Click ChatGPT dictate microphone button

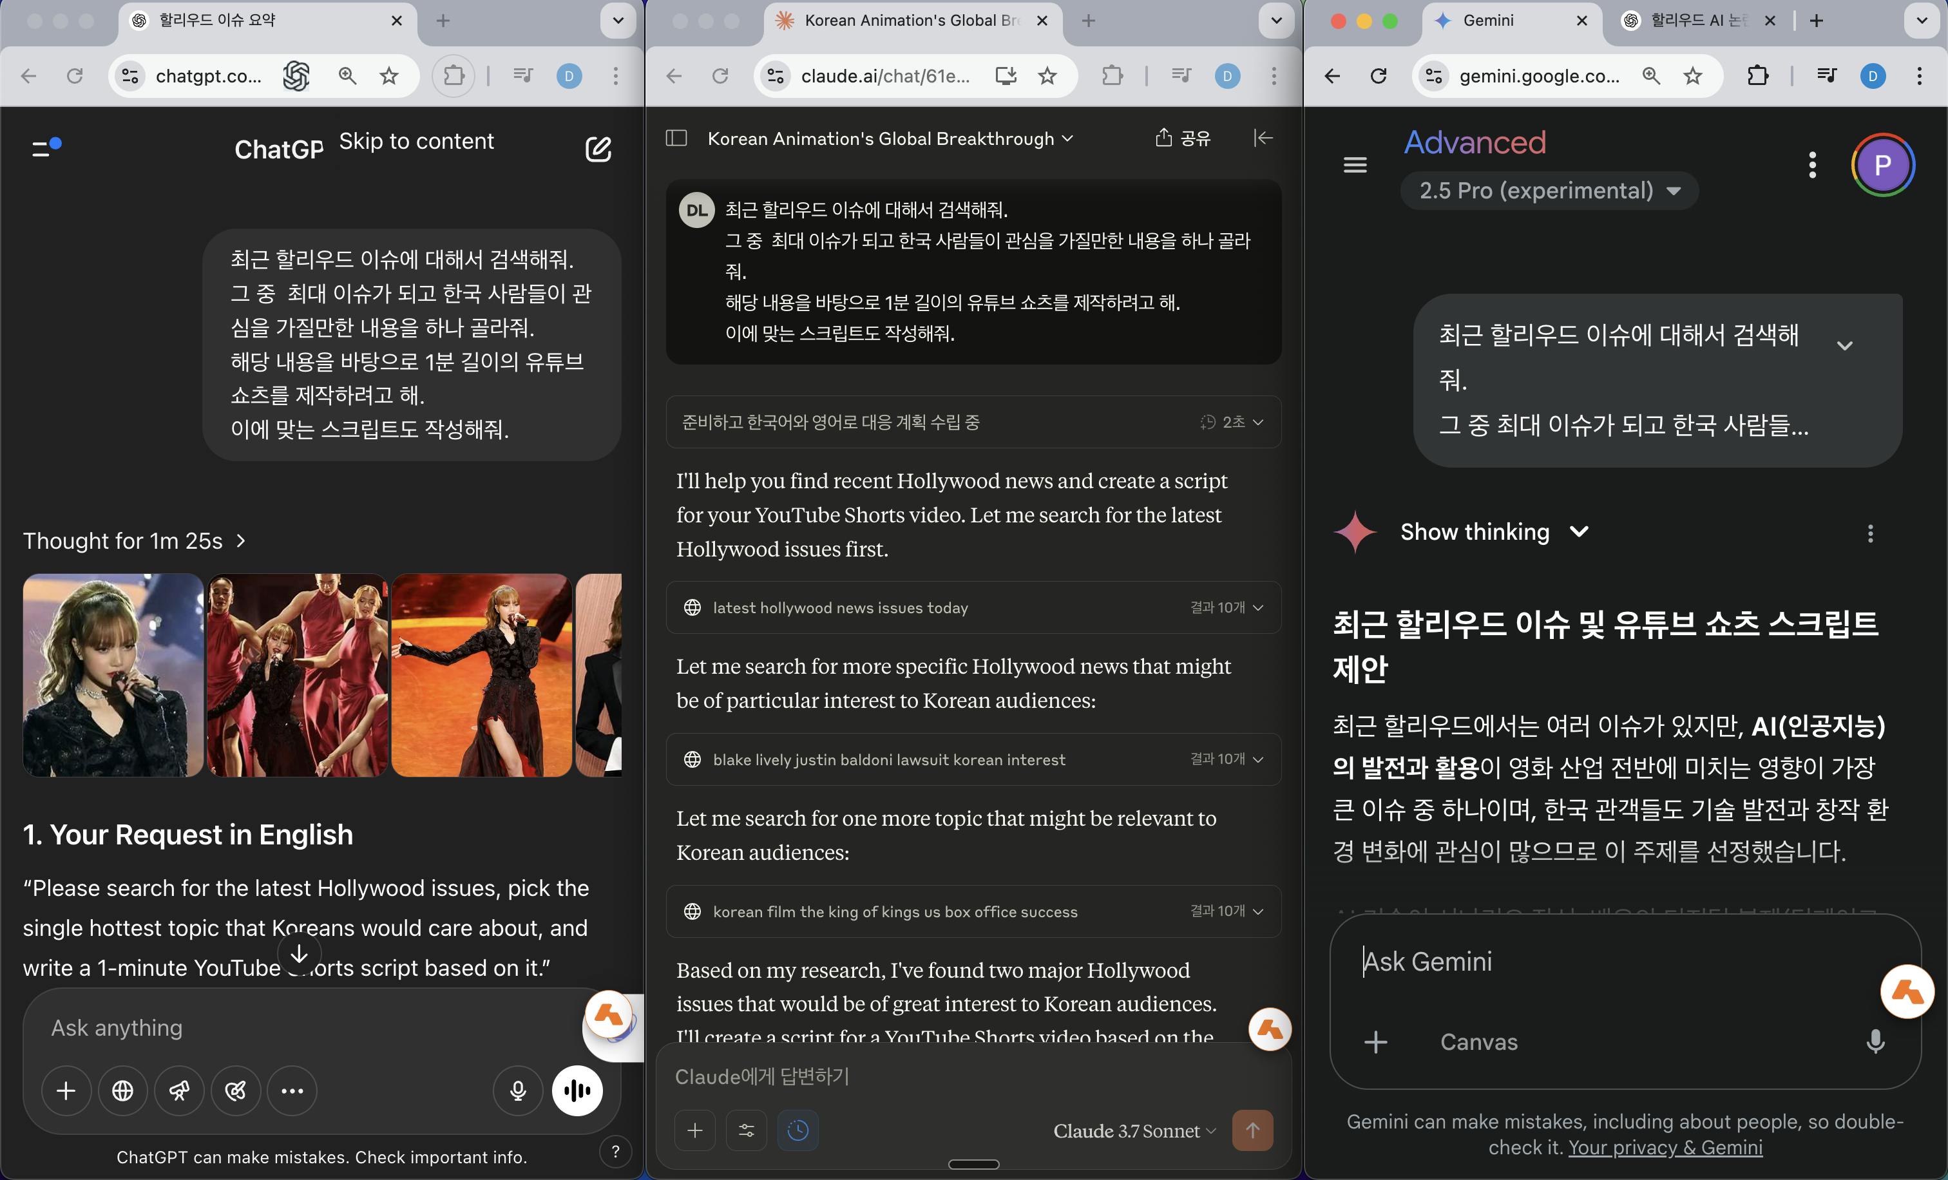click(518, 1090)
